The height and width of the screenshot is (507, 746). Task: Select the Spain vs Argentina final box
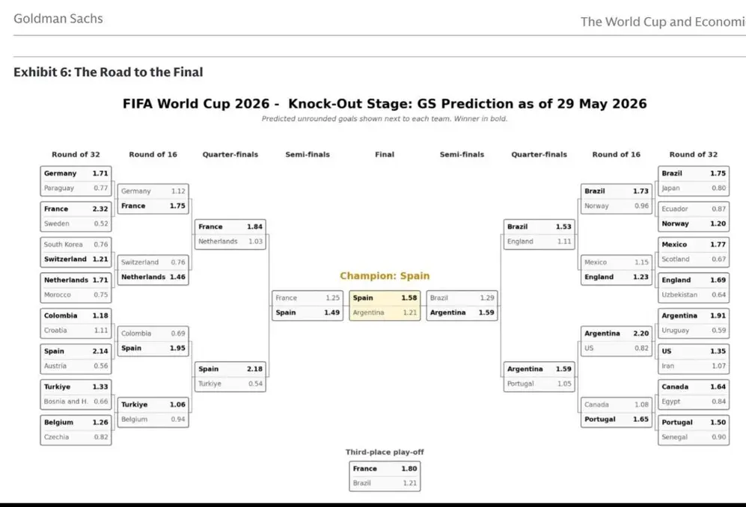point(385,305)
